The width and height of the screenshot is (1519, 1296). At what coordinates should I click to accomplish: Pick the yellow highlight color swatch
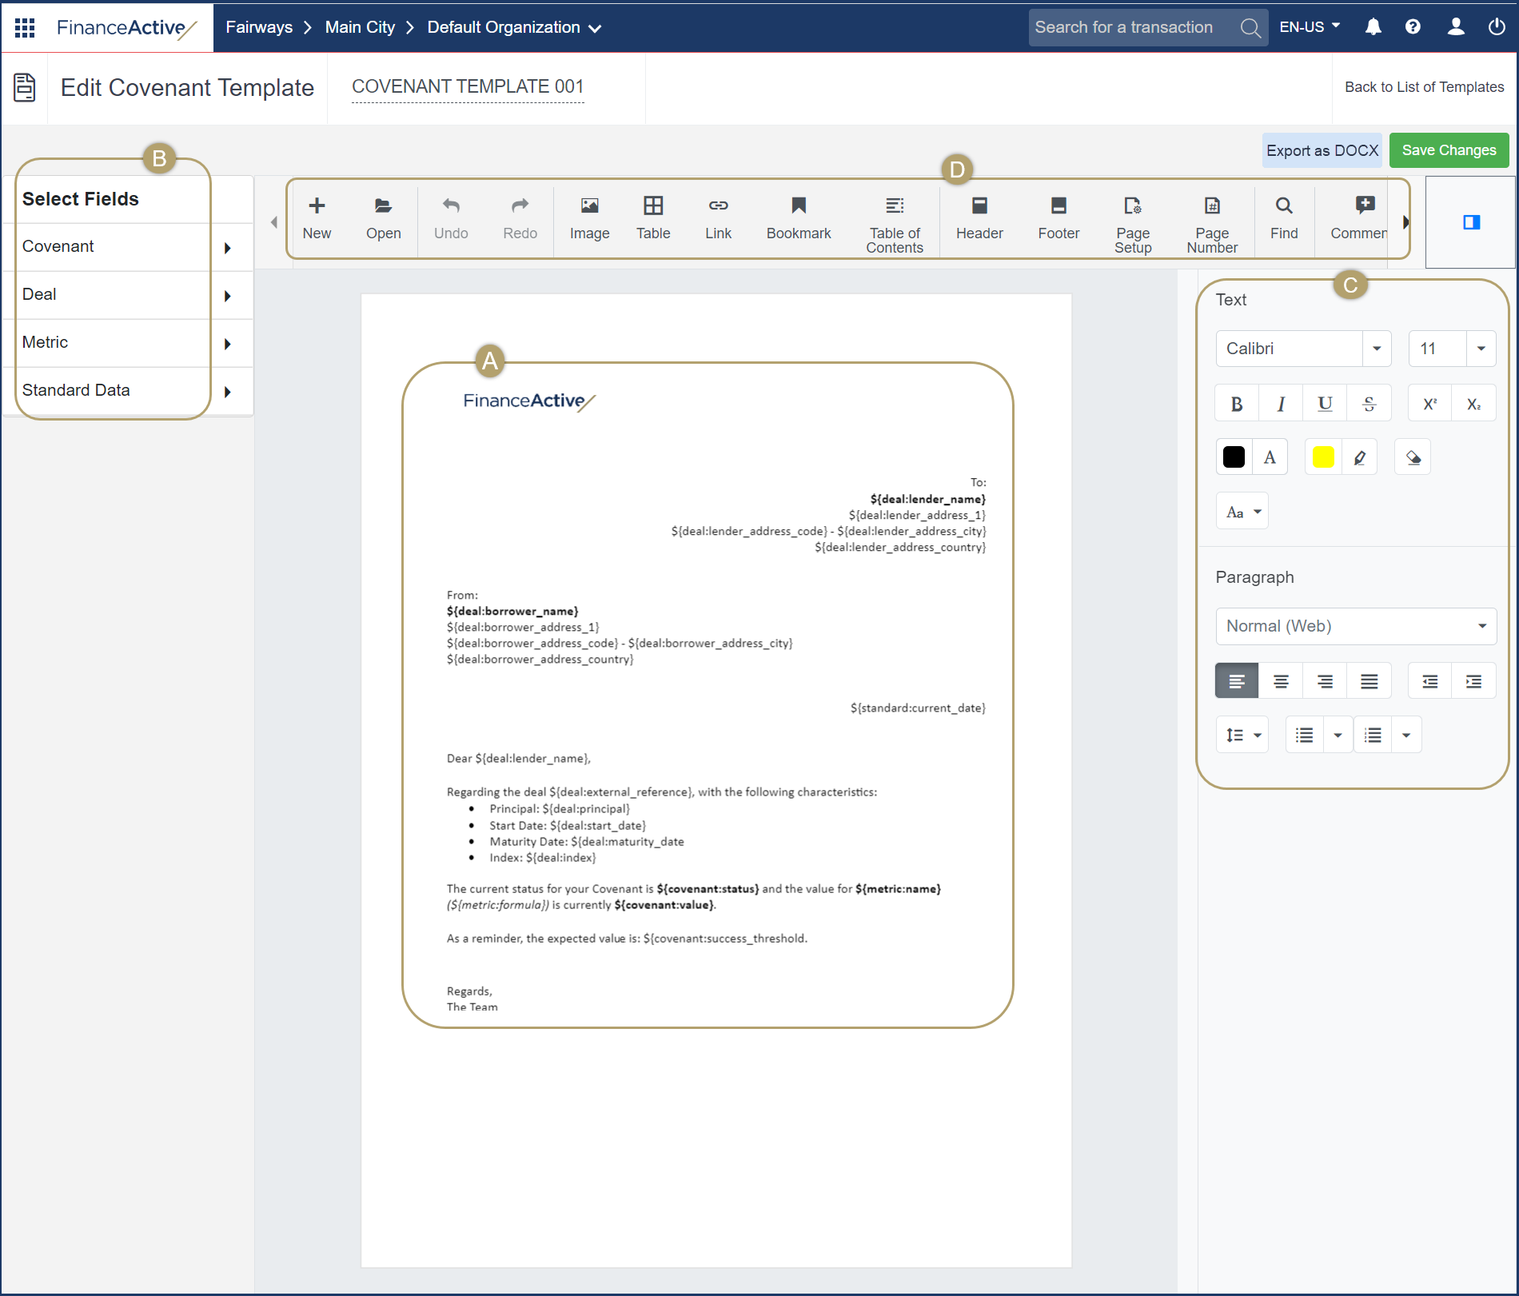[1323, 457]
